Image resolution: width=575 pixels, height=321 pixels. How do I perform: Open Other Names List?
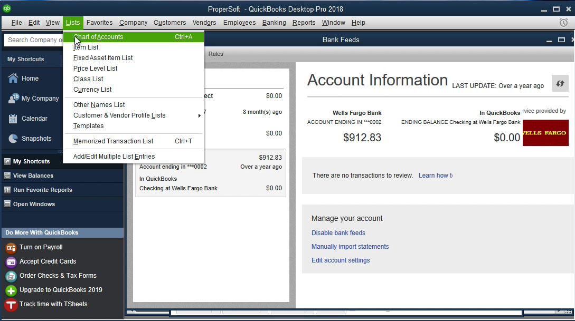tap(134, 105)
